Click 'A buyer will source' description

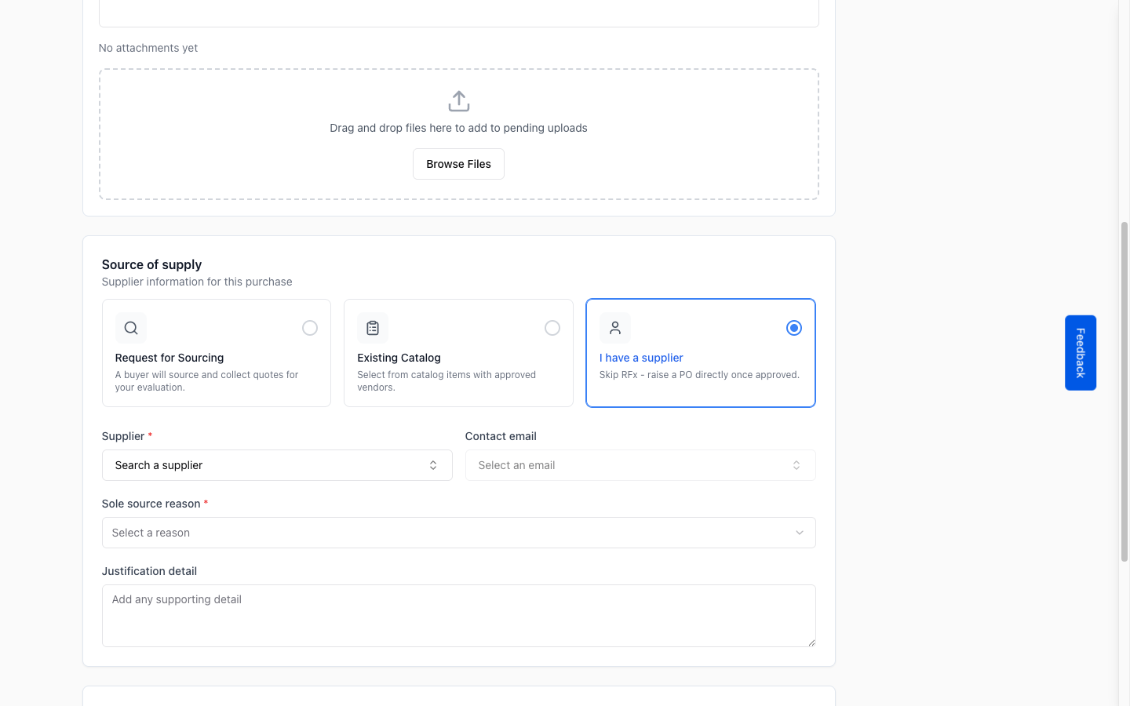206,381
